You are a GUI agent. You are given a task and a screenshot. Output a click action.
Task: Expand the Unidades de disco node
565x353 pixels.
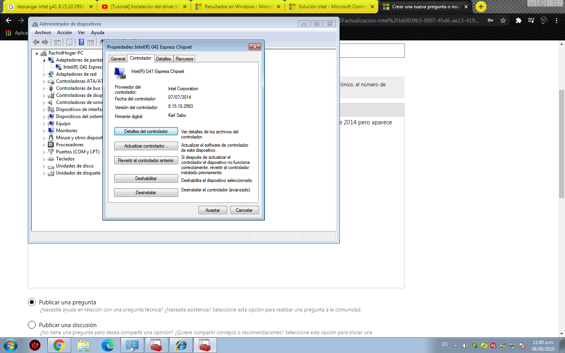(x=44, y=166)
